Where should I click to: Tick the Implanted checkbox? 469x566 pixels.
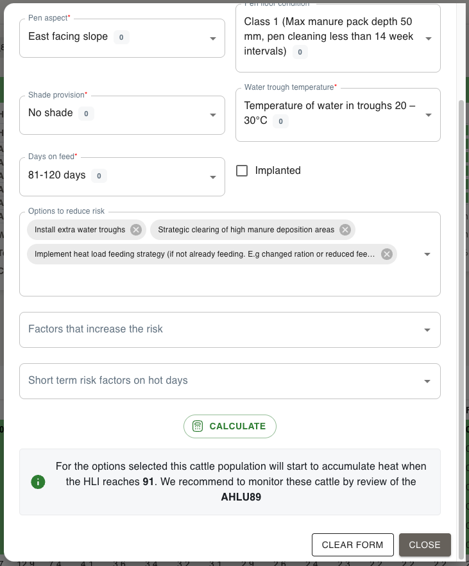coord(242,171)
